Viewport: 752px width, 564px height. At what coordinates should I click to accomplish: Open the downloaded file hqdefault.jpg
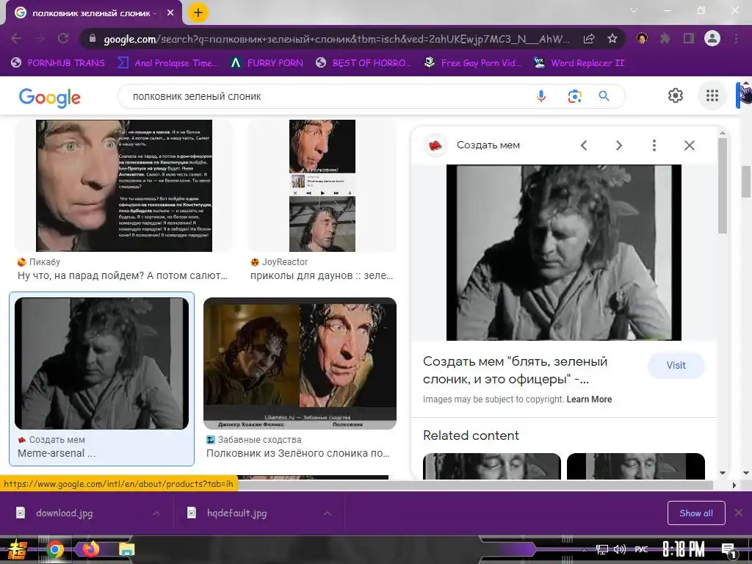pos(236,513)
